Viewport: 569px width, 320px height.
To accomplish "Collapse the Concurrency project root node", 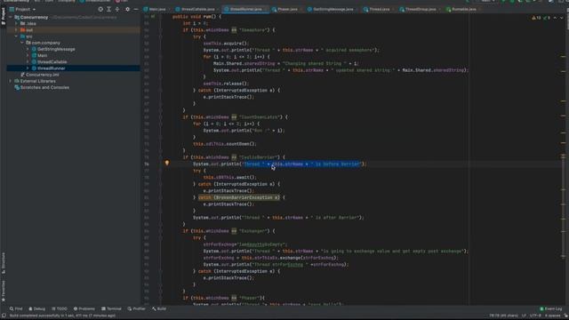I will (11, 17).
